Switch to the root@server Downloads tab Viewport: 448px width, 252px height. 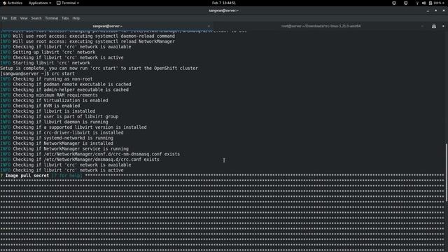(x=321, y=26)
